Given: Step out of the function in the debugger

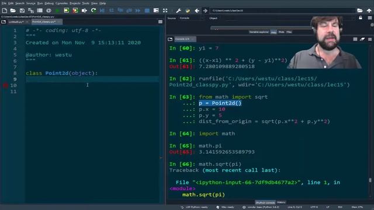Looking at the screenshot, I should point(129,10).
